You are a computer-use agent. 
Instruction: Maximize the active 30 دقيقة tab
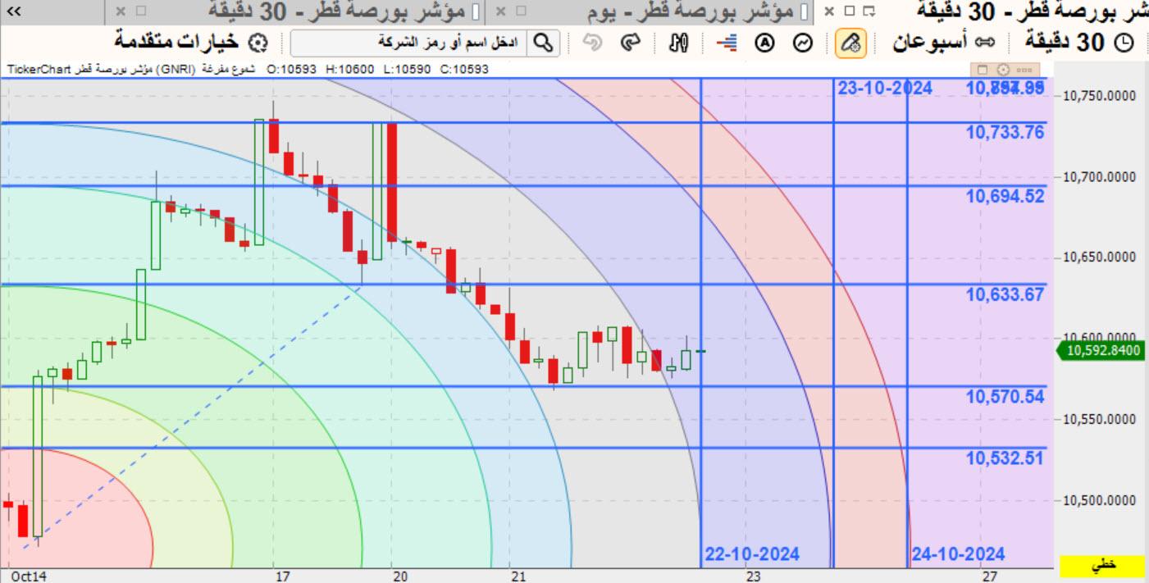[x=850, y=11]
